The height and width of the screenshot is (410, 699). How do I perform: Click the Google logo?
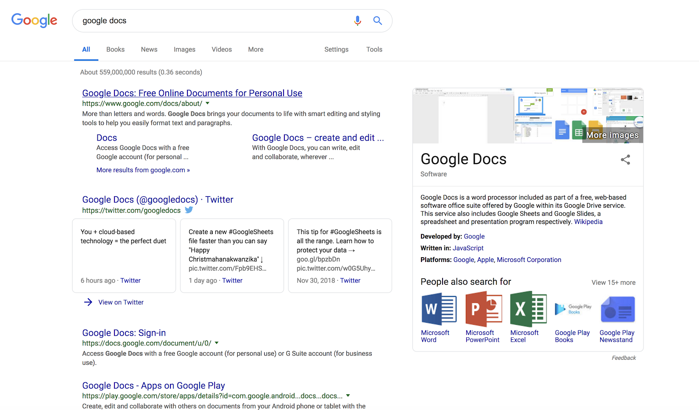pos(34,20)
